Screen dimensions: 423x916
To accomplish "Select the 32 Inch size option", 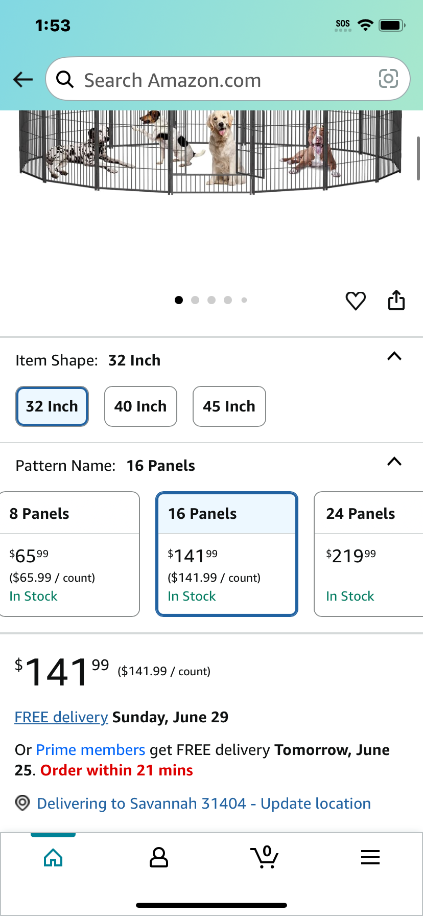I will (x=52, y=406).
